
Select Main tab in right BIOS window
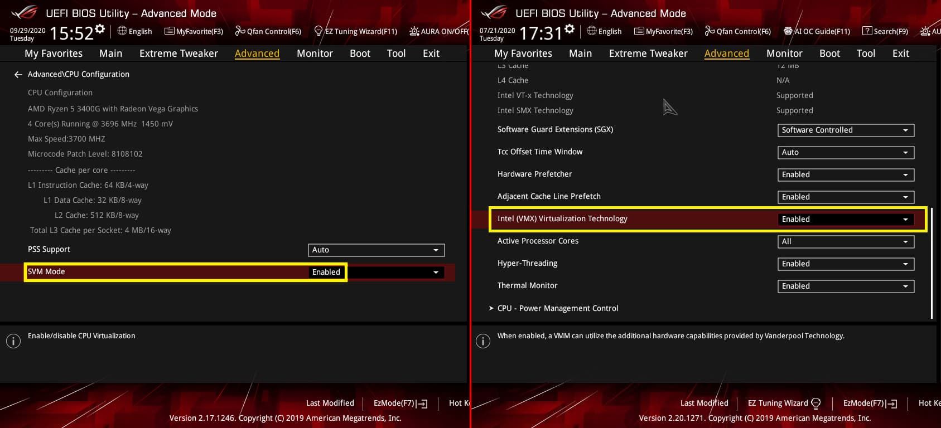tap(580, 53)
